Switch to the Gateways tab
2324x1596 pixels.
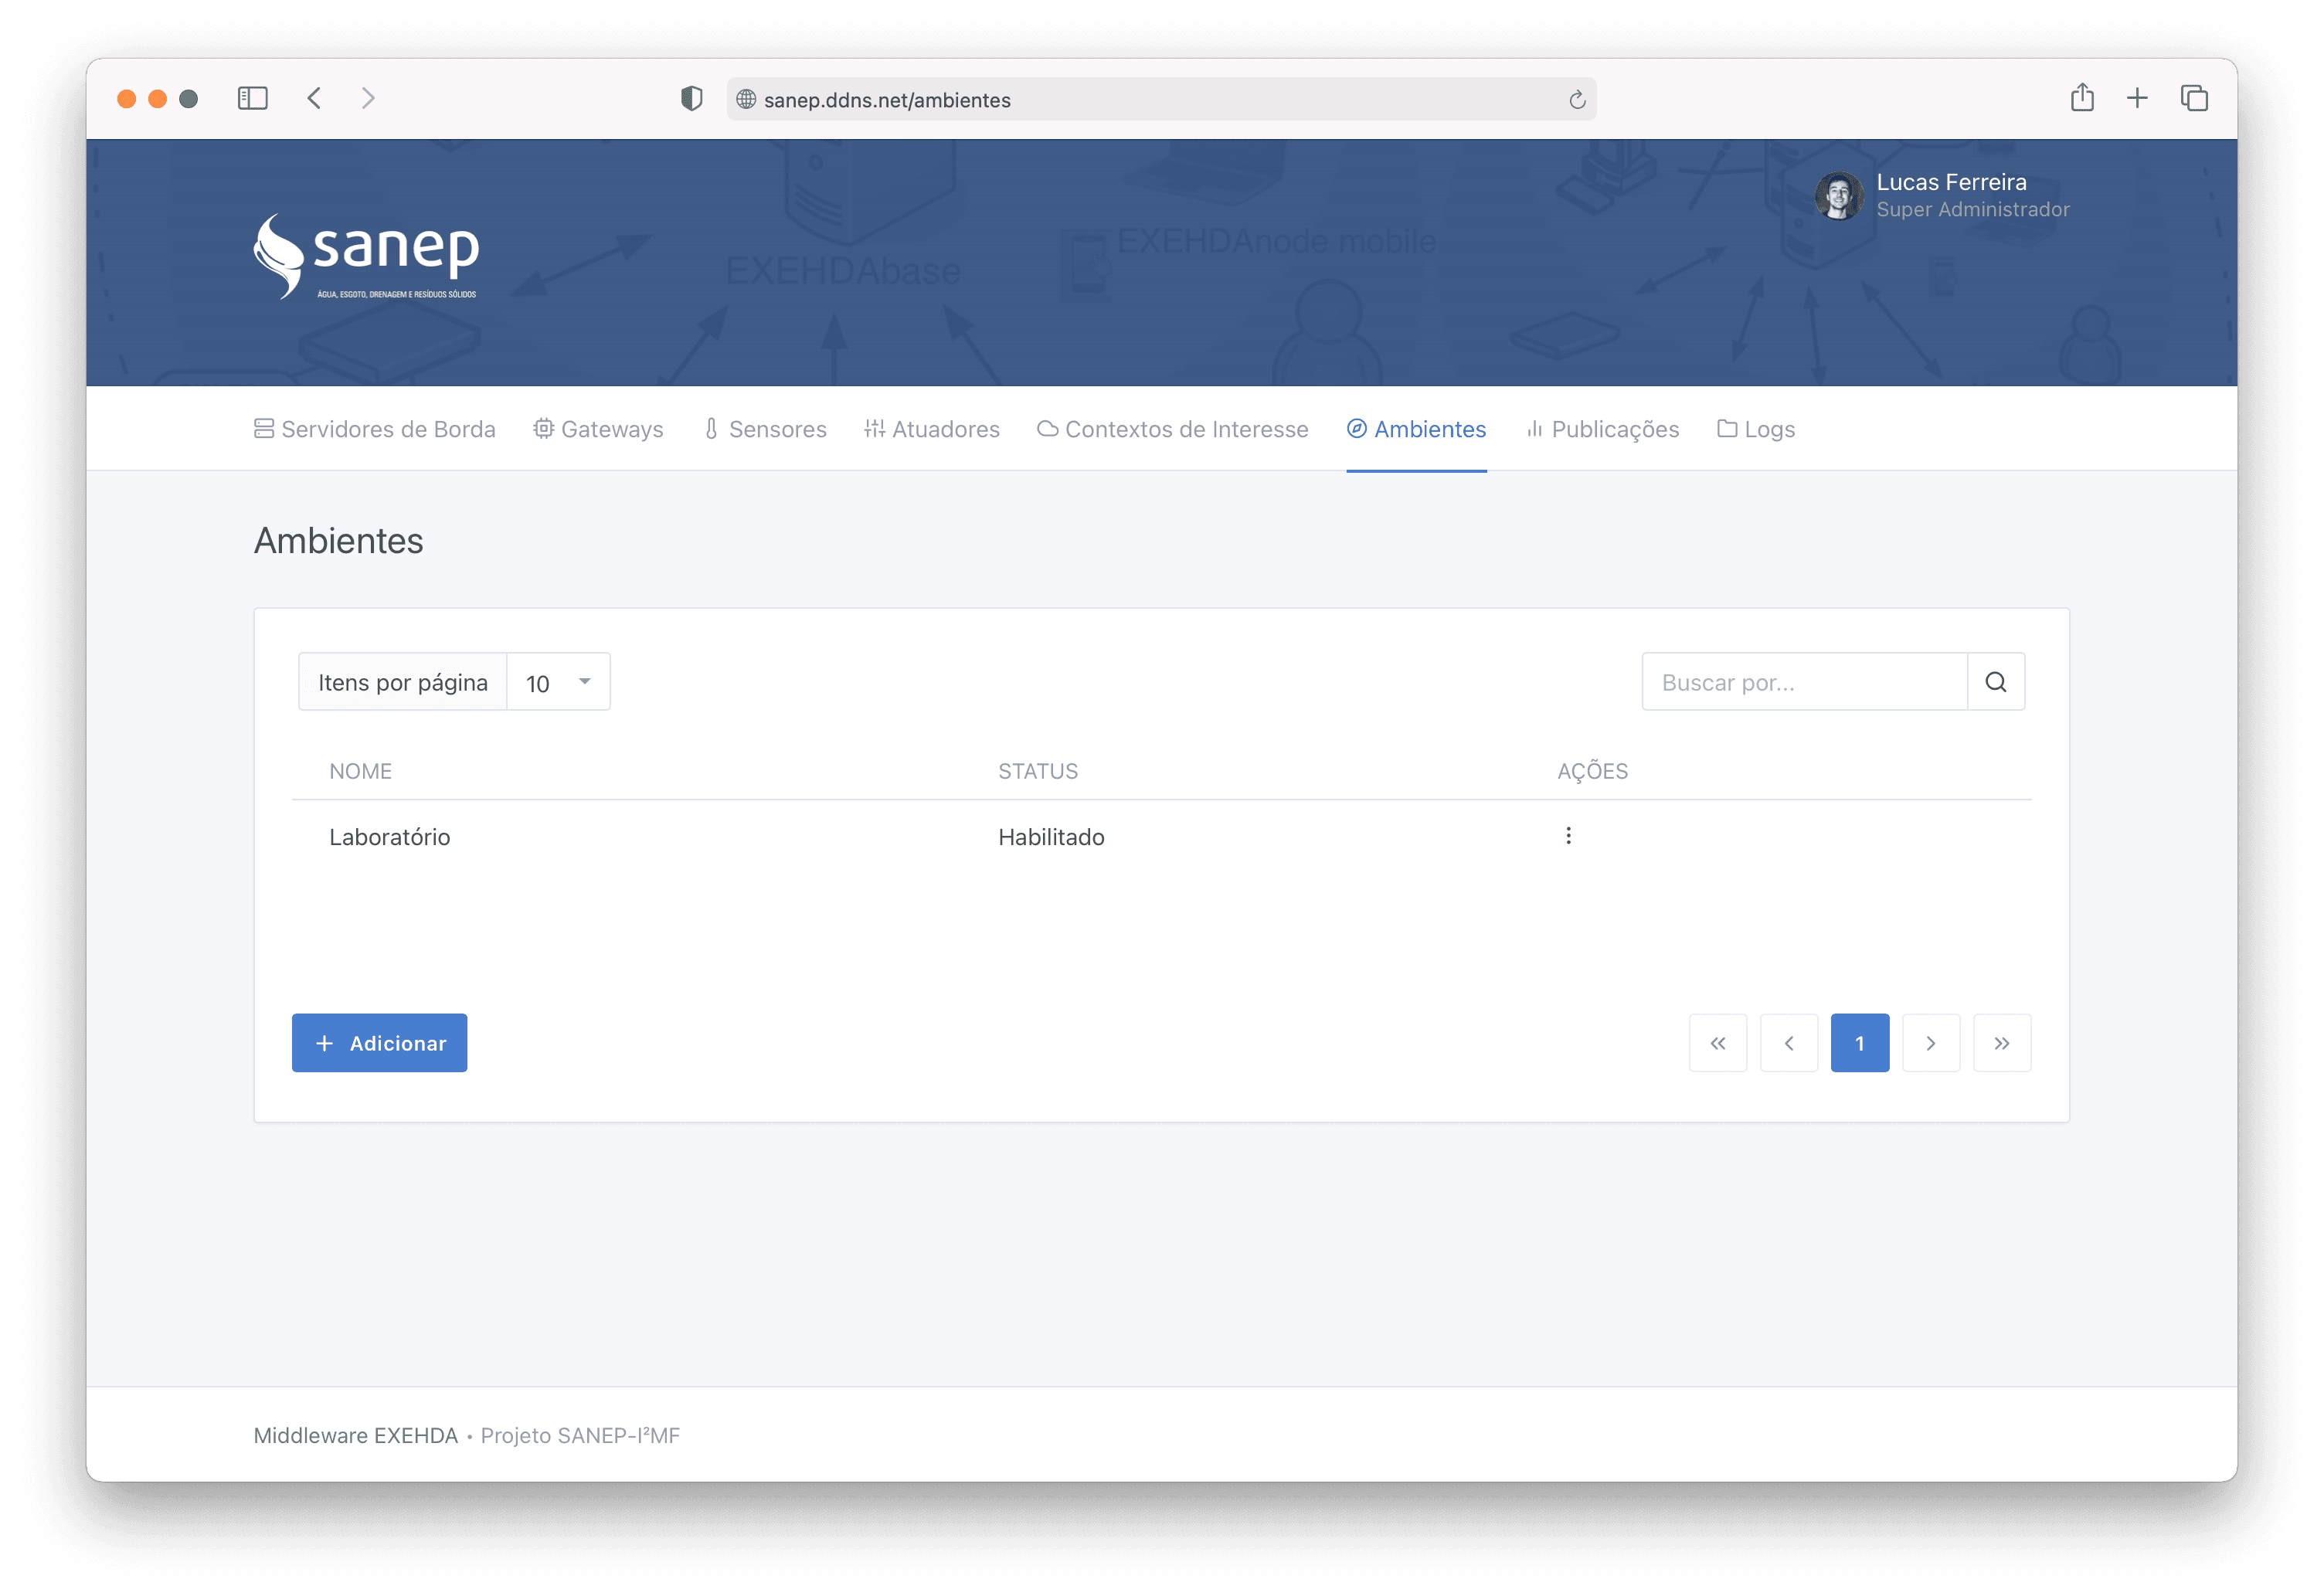pos(598,429)
